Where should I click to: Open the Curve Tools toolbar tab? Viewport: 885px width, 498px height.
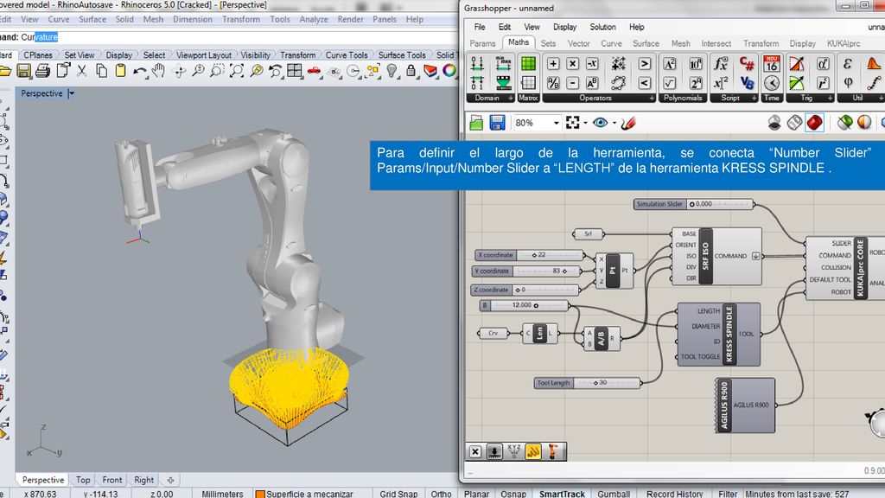[346, 54]
